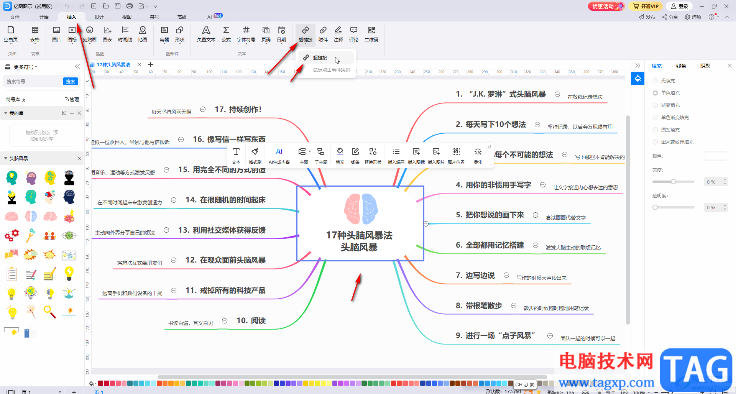Adjust the 透明度 slider
Screen dimensions: 736x394
click(x=673, y=207)
